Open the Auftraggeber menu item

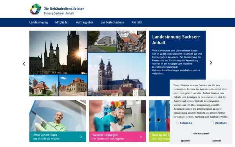click(x=85, y=22)
